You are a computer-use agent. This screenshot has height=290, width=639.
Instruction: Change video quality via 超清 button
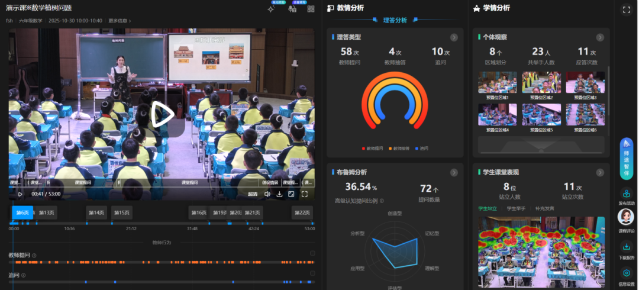253,194
